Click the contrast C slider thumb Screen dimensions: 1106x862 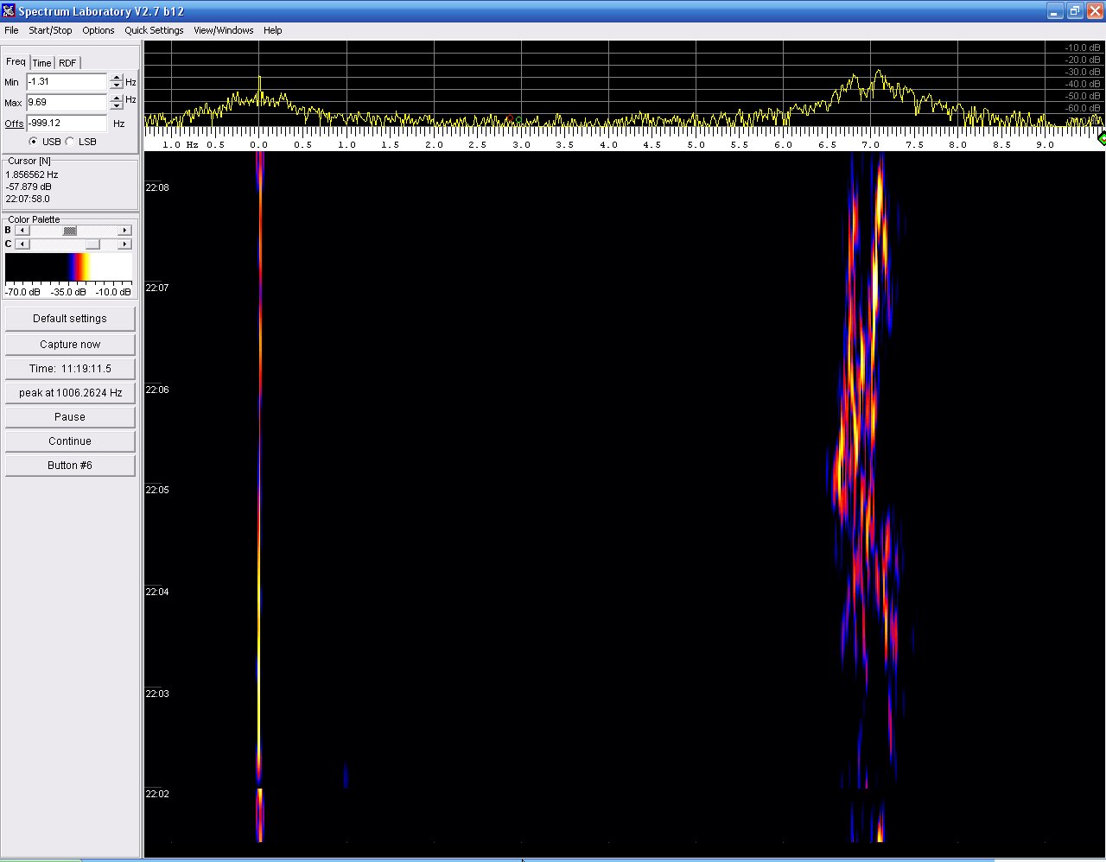point(92,244)
